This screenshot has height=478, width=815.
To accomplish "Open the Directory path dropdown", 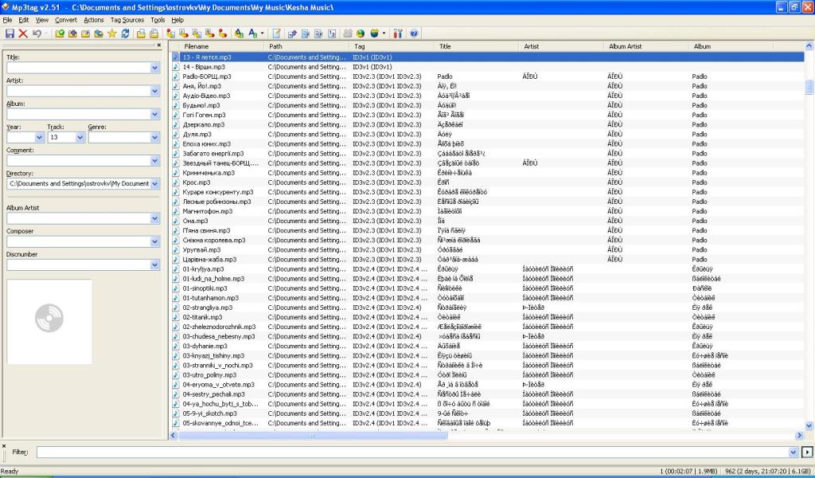I will coord(155,184).
